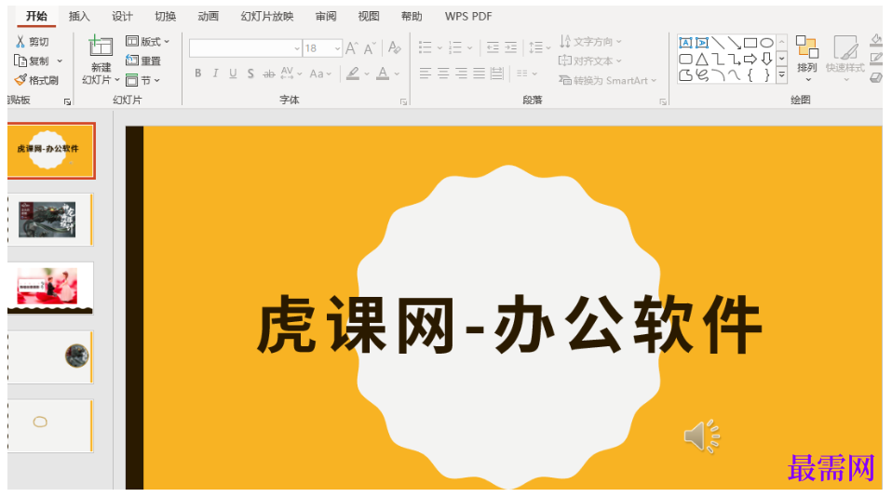Apply the text highlight color pen
The width and height of the screenshot is (892, 497).
353,74
